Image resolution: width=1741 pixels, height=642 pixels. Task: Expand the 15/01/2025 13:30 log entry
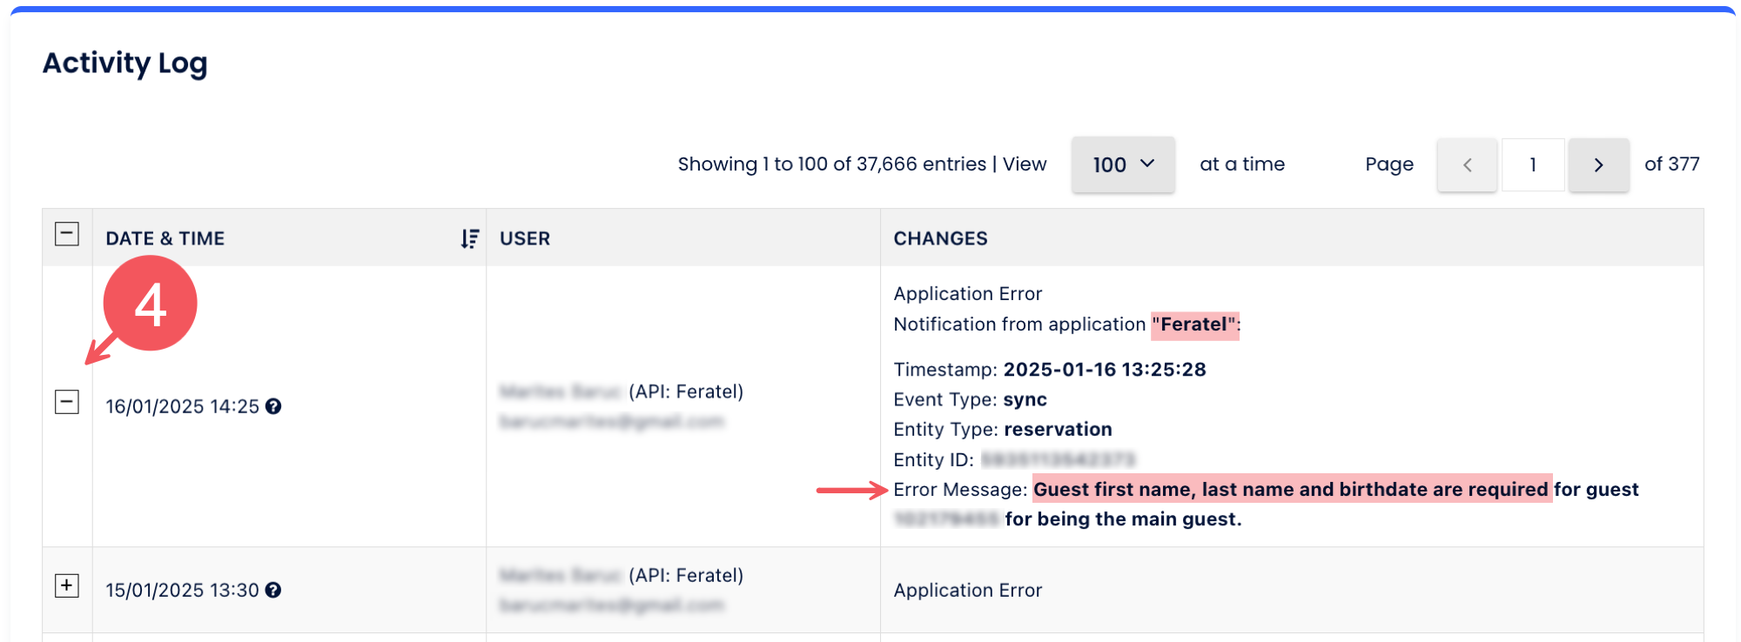tap(67, 585)
